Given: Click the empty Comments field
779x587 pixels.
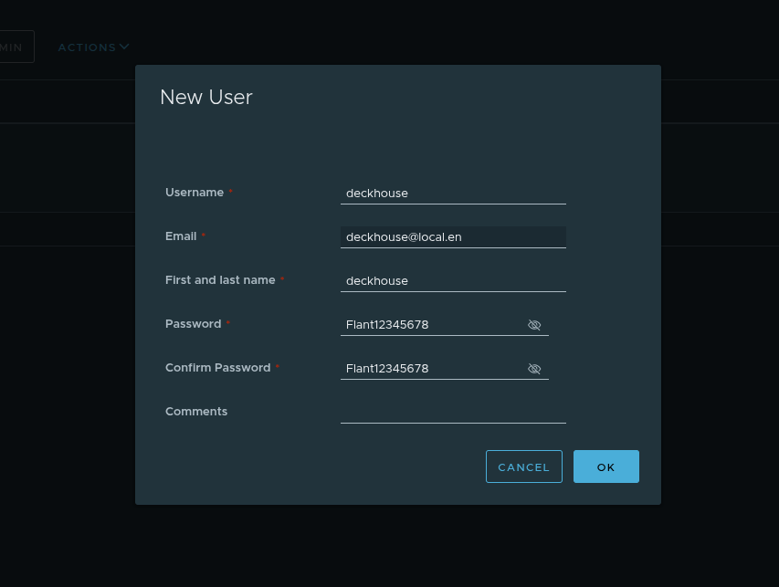Looking at the screenshot, I should tap(452, 415).
